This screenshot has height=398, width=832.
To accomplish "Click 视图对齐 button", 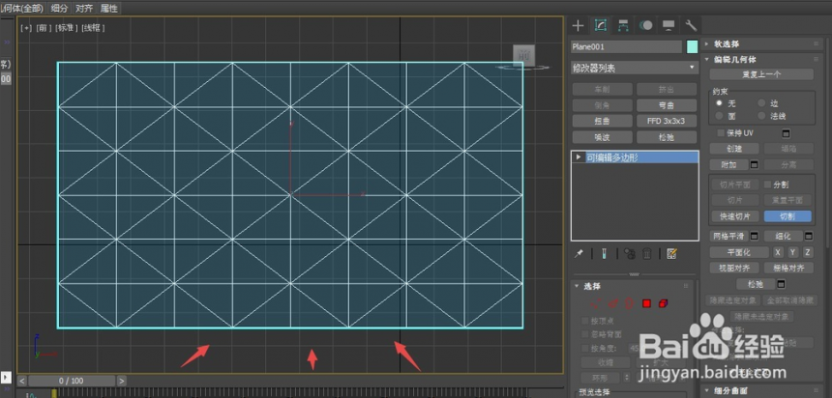I will tap(734, 269).
